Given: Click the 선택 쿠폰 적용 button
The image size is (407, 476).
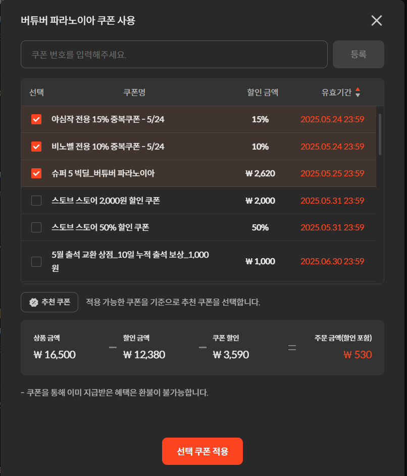Looking at the screenshot, I should (x=202, y=451).
